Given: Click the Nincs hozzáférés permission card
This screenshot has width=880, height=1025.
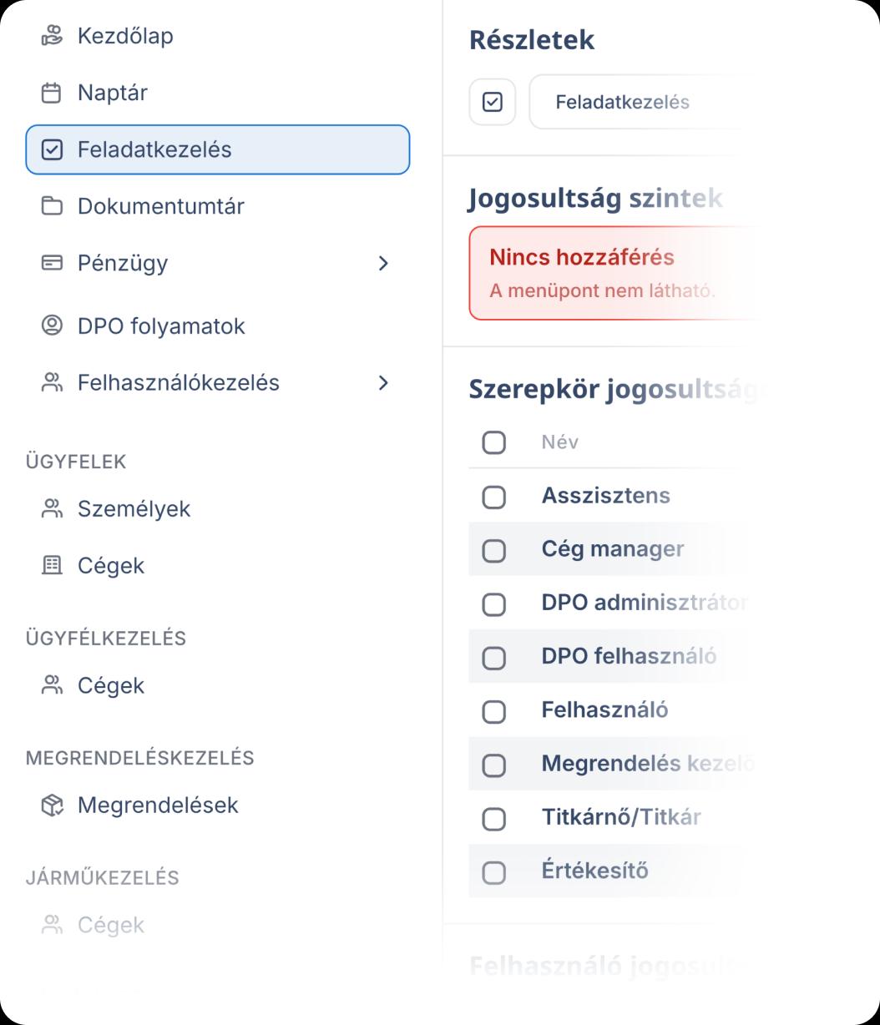Looking at the screenshot, I should click(614, 273).
